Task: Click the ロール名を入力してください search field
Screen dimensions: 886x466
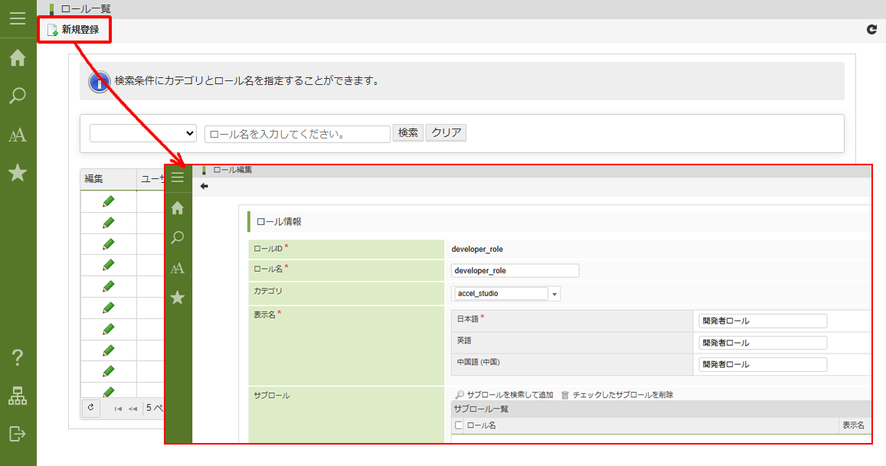Action: point(297,134)
